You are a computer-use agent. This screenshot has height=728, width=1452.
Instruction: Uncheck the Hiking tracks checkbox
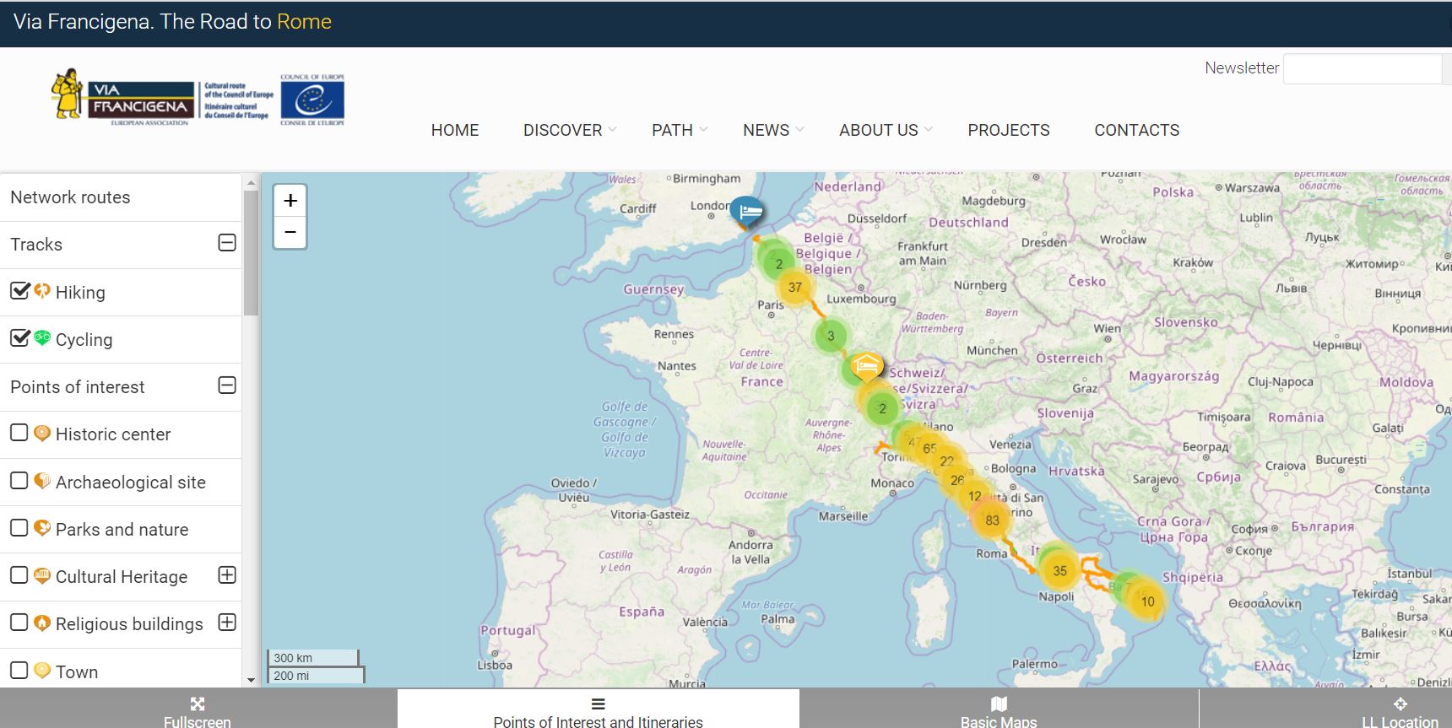(19, 291)
